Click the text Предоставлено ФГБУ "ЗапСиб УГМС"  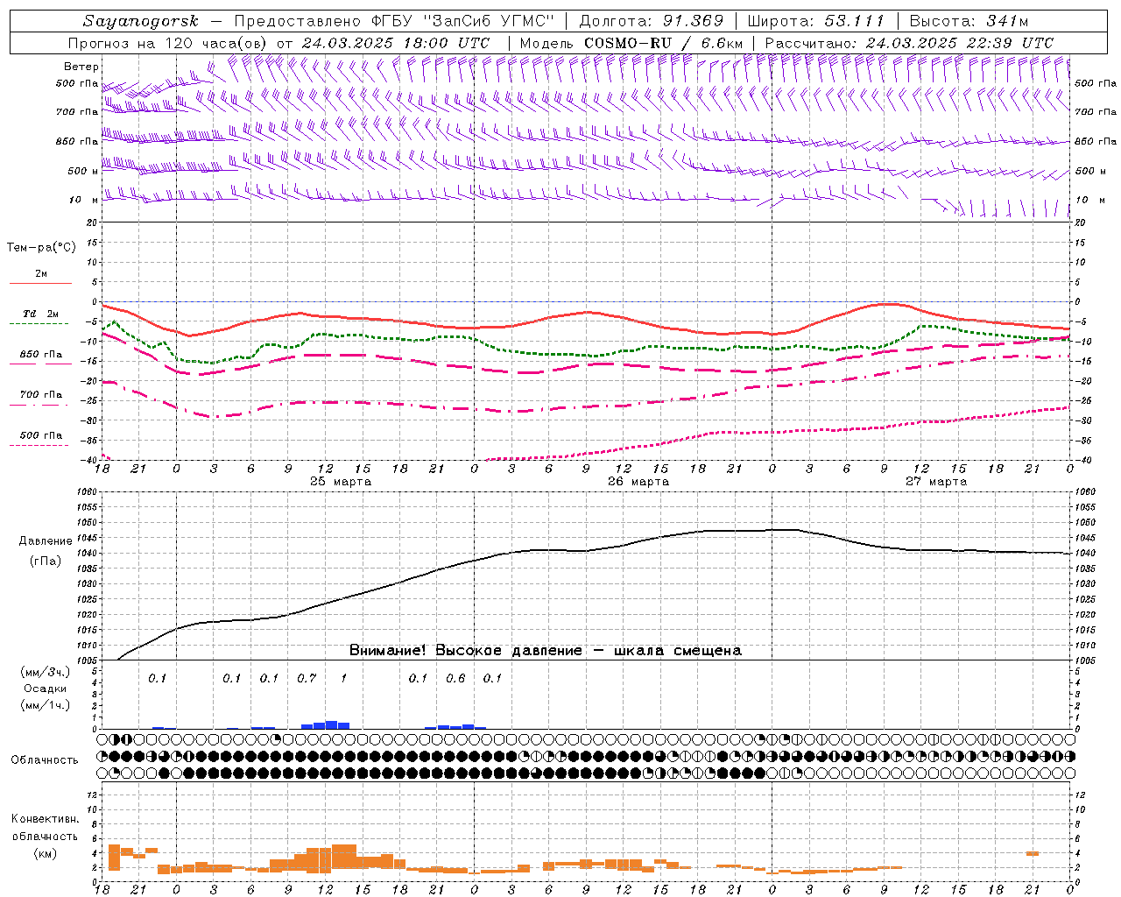click(395, 21)
